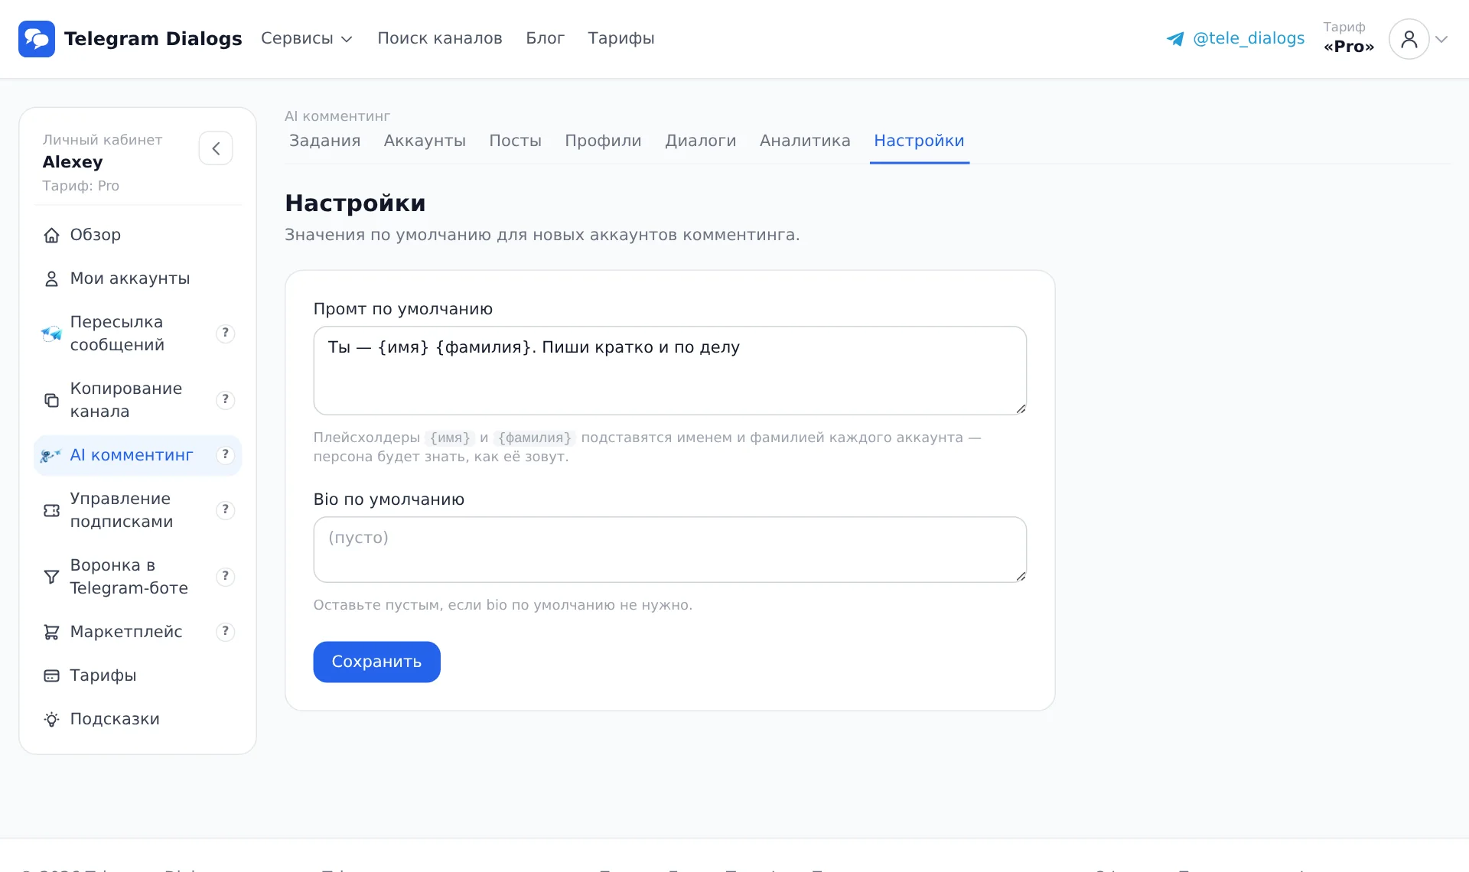Open help for AI комментинг
Screen dimensions: 1469x872
225,454
